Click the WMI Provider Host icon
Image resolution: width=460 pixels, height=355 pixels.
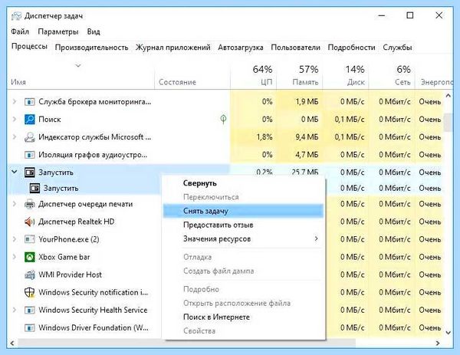[x=29, y=274]
